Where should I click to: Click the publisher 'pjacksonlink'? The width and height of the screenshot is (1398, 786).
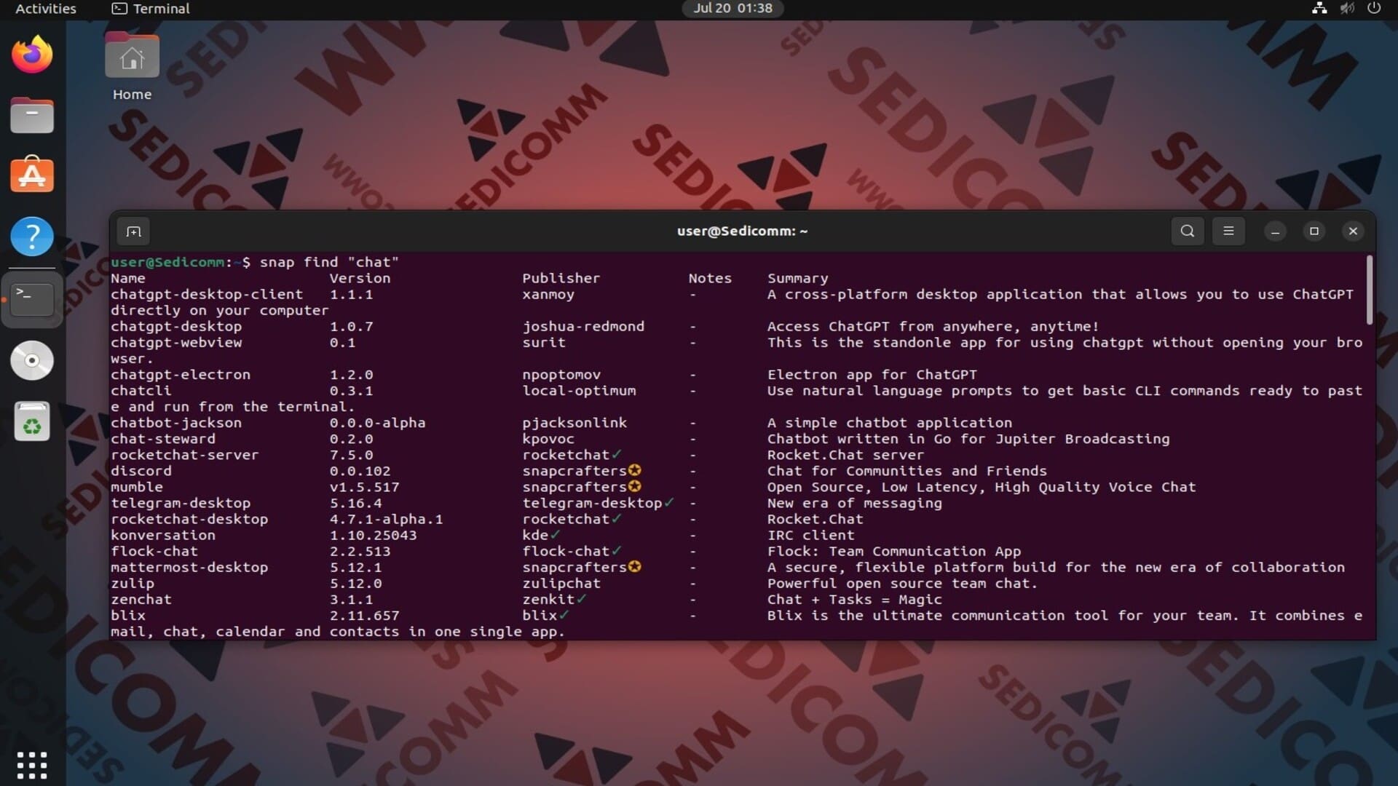click(574, 423)
